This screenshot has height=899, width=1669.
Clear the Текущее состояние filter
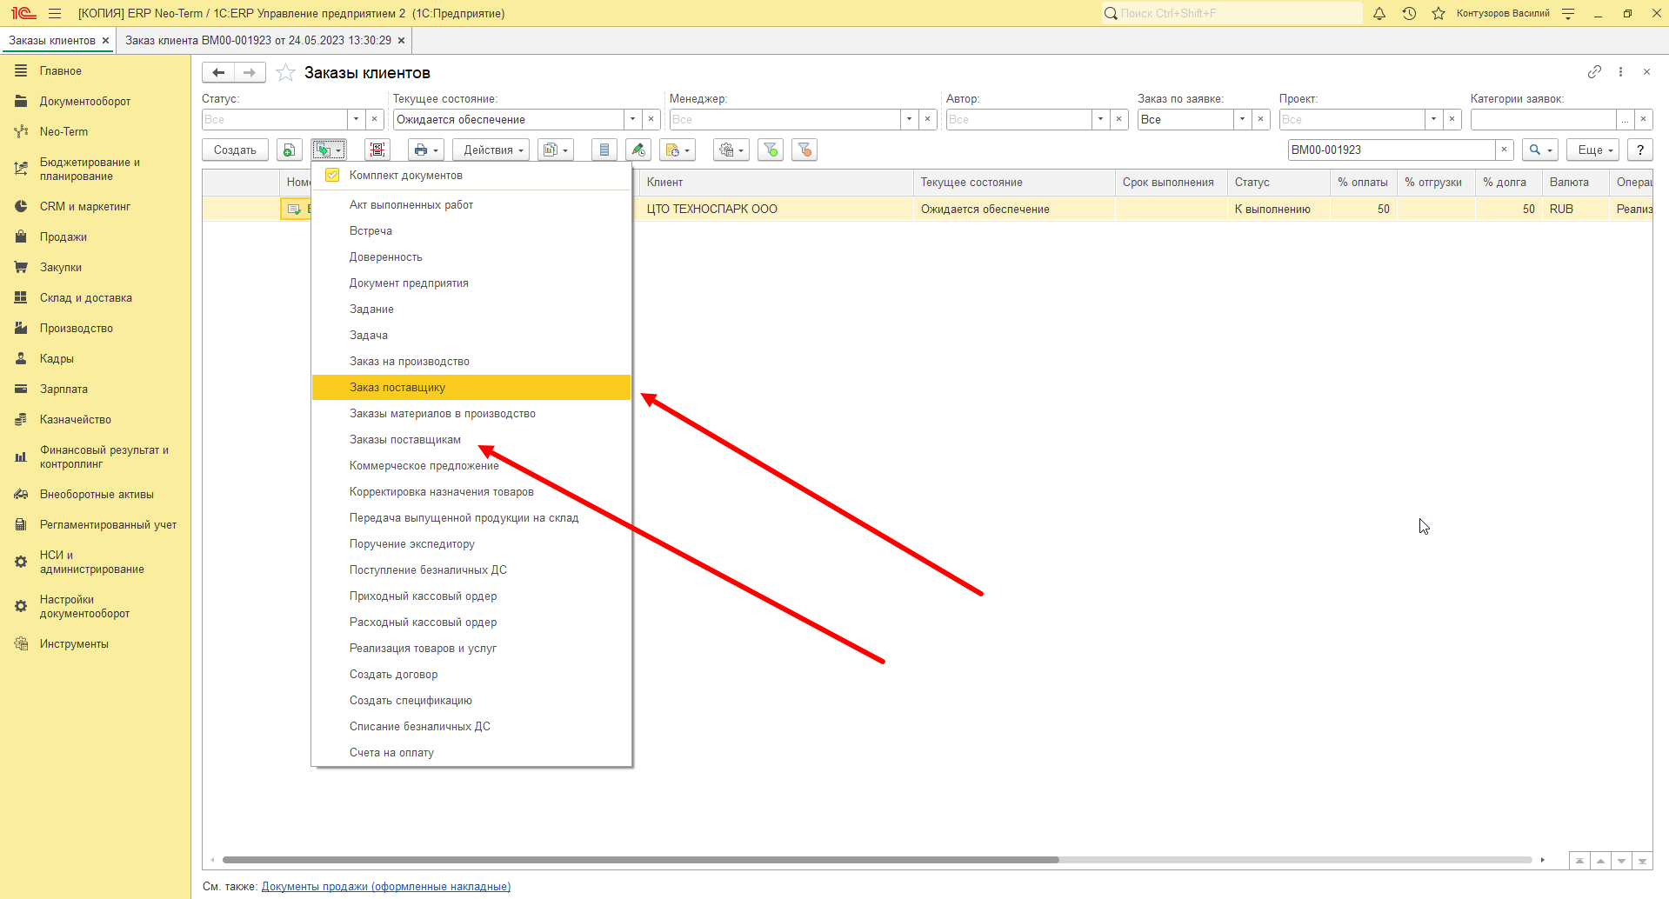[x=651, y=119]
